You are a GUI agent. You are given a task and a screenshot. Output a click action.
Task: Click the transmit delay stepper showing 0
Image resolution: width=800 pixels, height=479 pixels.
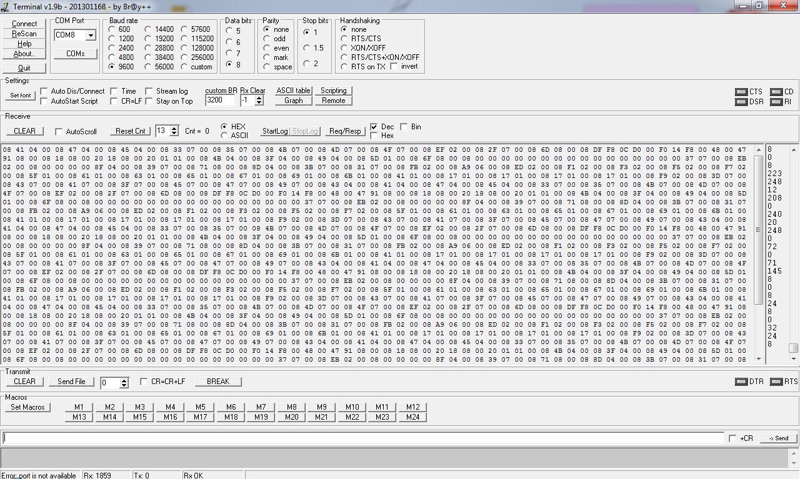pyautogui.click(x=124, y=382)
